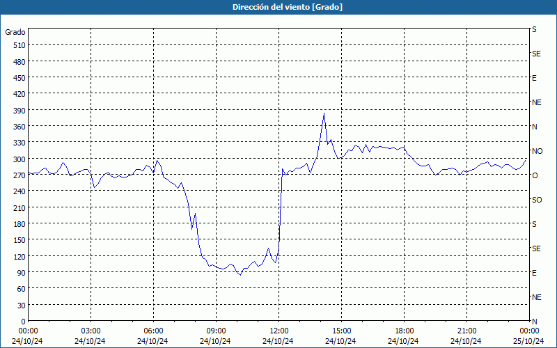Click the 150 value on the degree axis
The width and height of the screenshot is (557, 348).
pyautogui.click(x=19, y=240)
